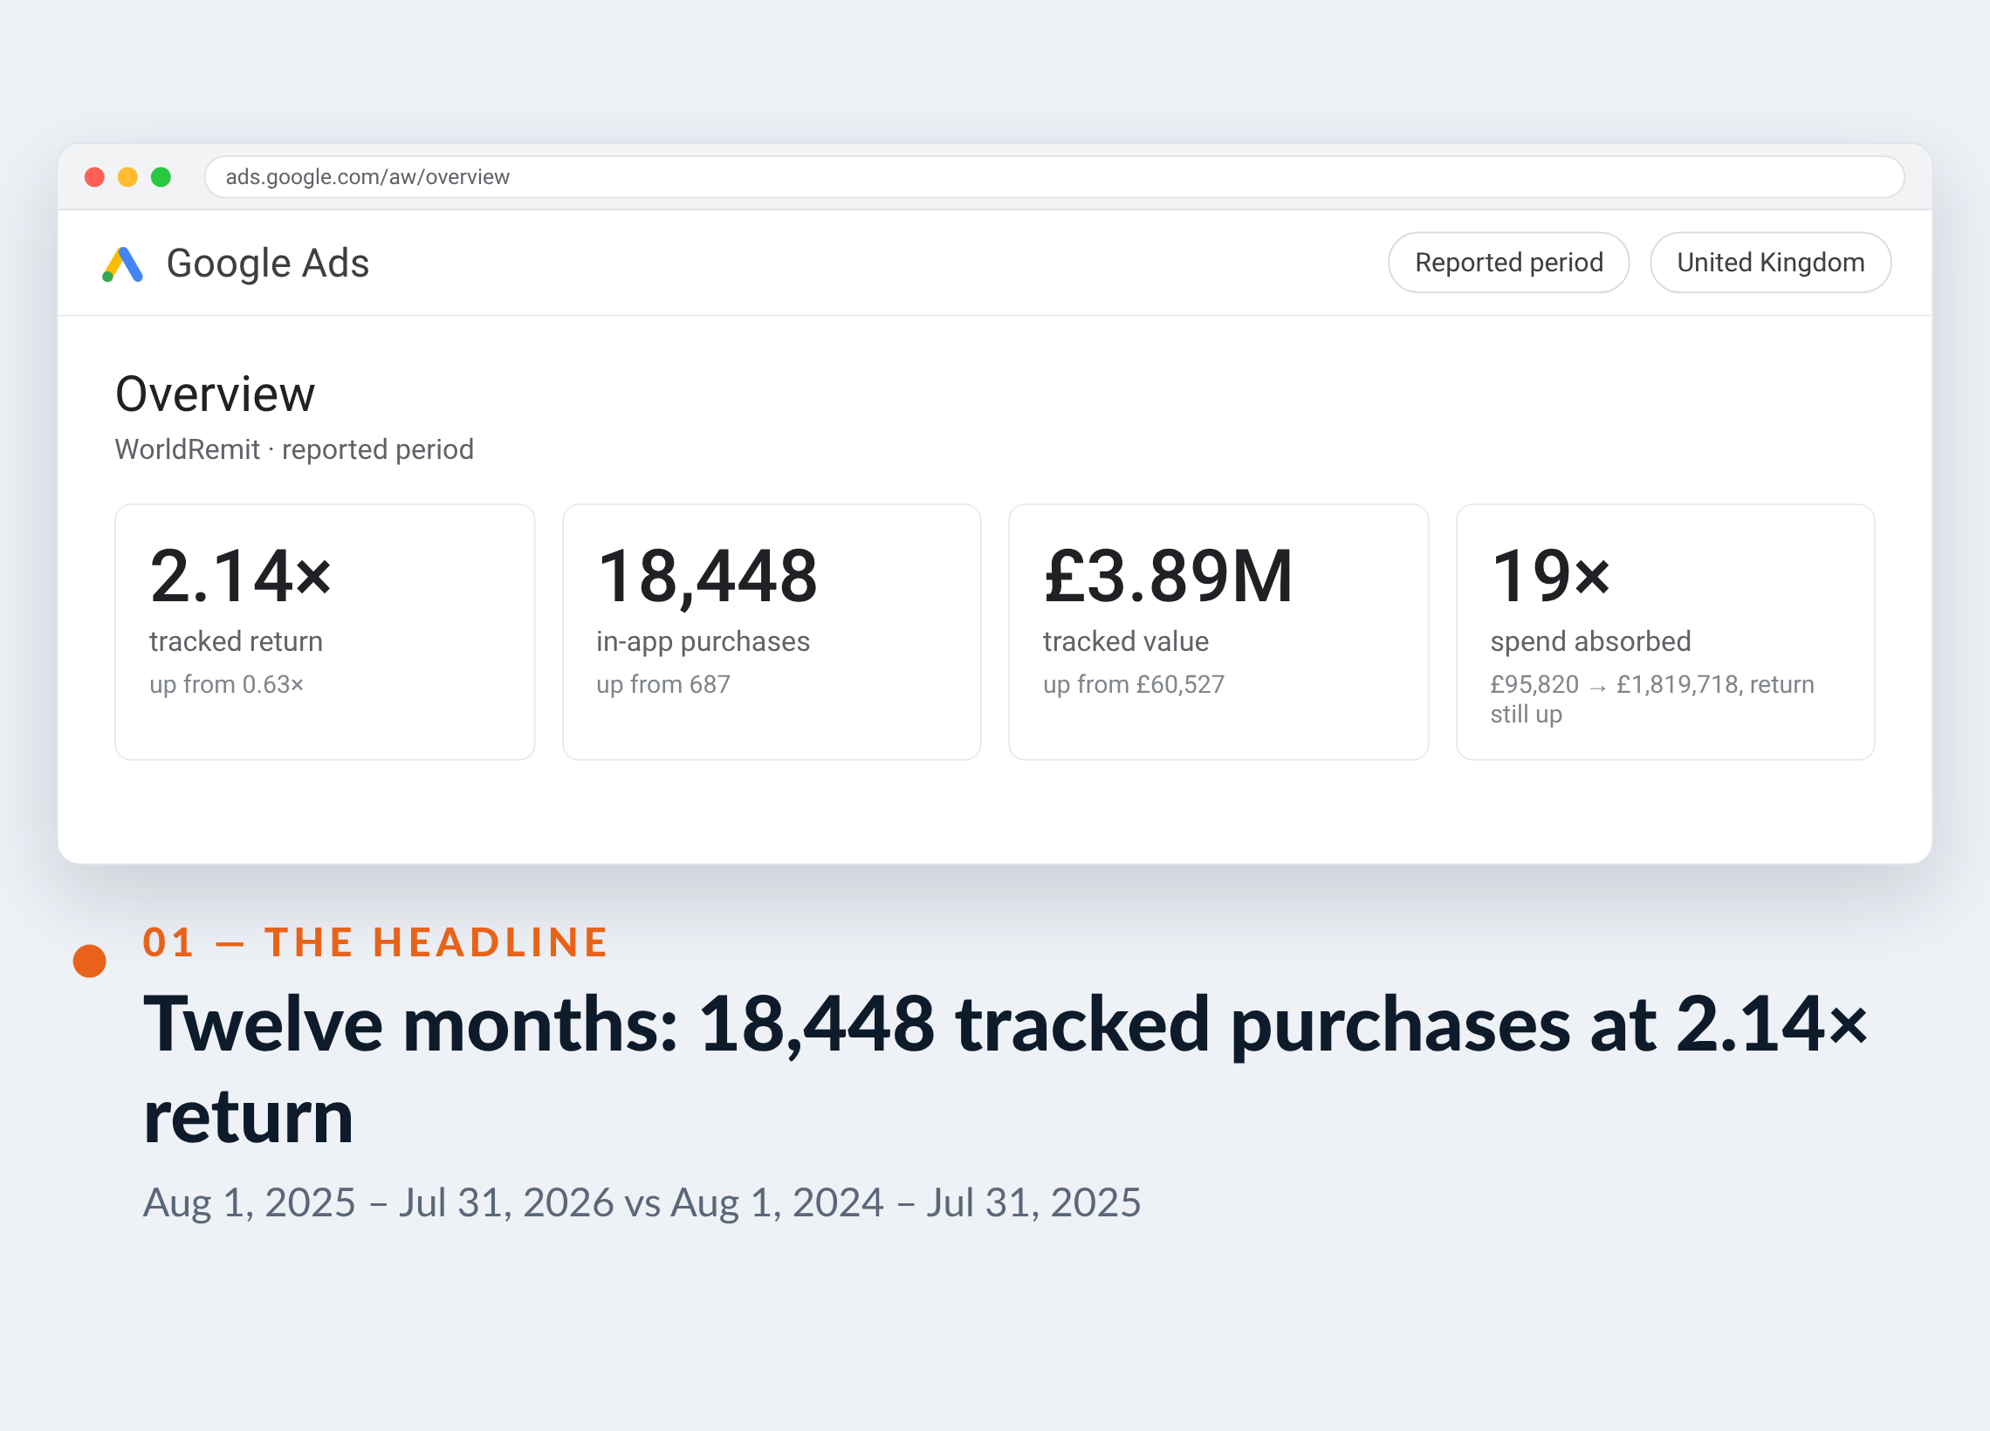Click the up from 687 note
This screenshot has width=1990, height=1431.
pyautogui.click(x=663, y=684)
